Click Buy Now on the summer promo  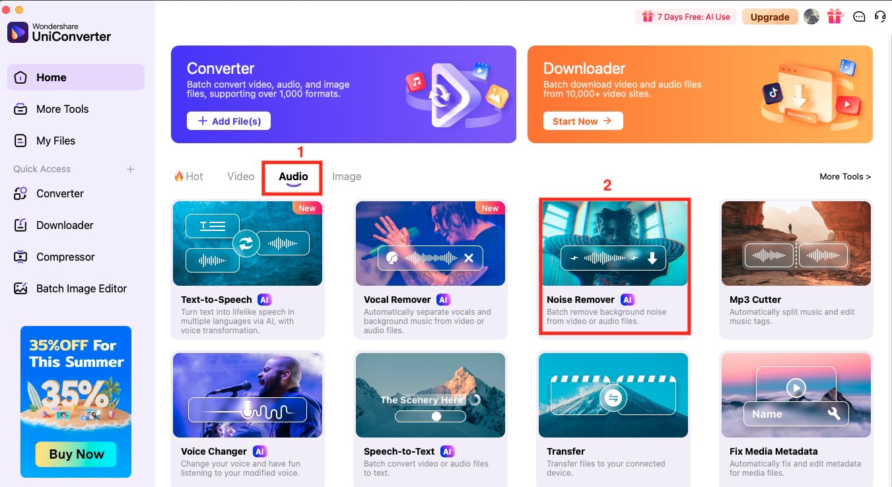76,454
